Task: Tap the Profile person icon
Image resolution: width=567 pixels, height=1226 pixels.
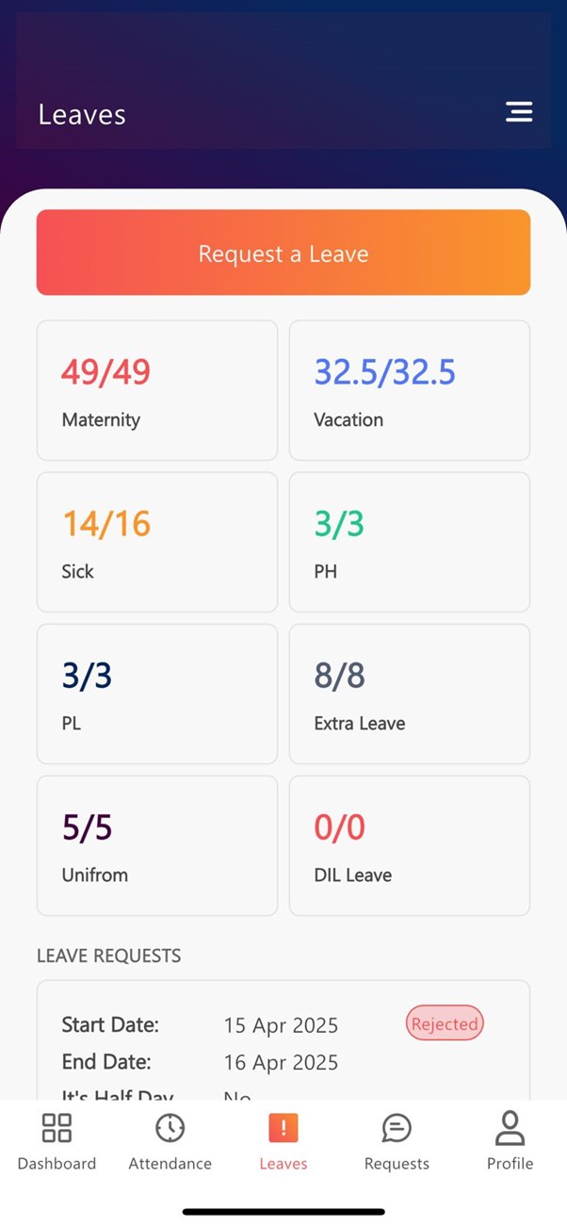Action: [510, 1127]
